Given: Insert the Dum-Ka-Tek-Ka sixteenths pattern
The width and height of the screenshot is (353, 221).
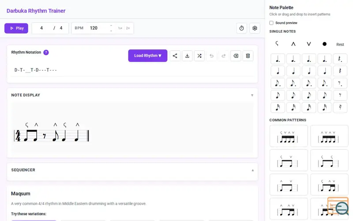Looking at the screenshot, I should (289, 136).
